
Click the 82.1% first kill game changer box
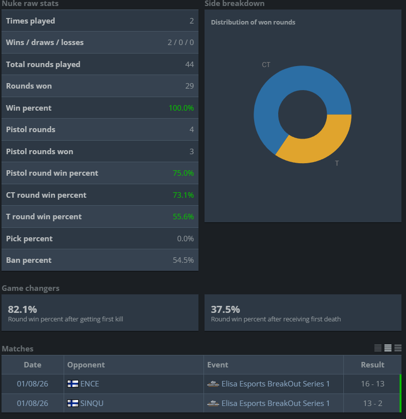click(100, 313)
